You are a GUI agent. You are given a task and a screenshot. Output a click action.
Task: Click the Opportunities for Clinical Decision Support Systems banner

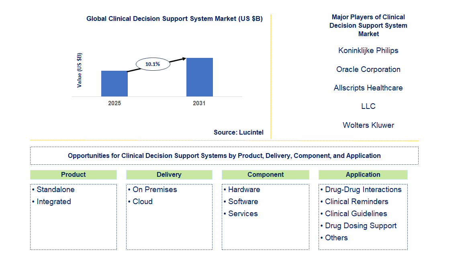pyautogui.click(x=224, y=156)
